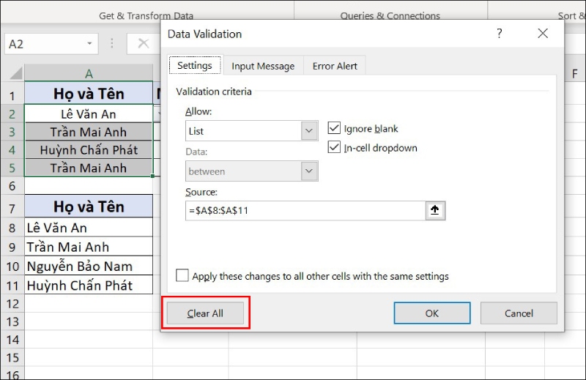Image resolution: width=586 pixels, height=380 pixels.
Task: Select cell A3 containing Trần Mai Anh
Action: click(x=89, y=132)
